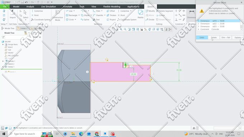
Task: Activate the Ellipse tool
Action: click(x=85, y=15)
